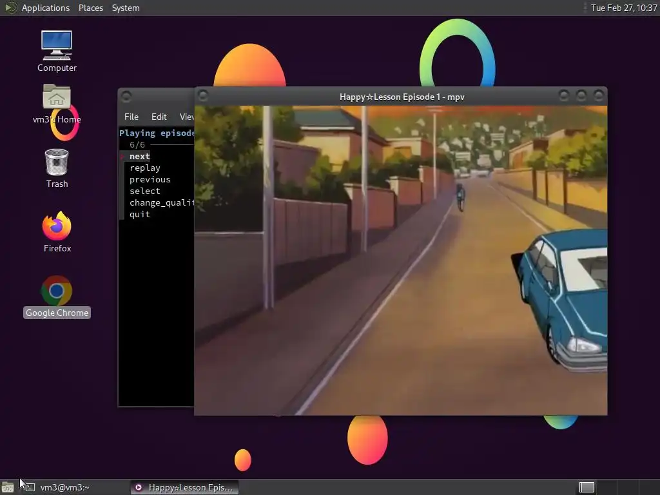The width and height of the screenshot is (660, 495).
Task: Click the 'Playing episode' text in the terminal
Action: point(157,133)
